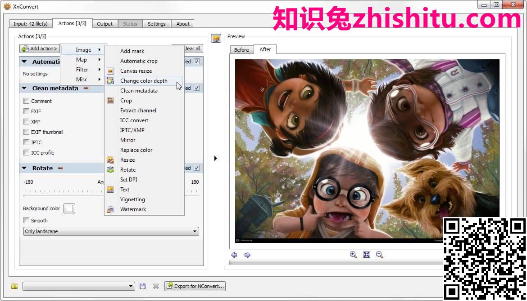Open the Only landscape dropdown
Image resolution: width=527 pixels, height=301 pixels.
111,231
